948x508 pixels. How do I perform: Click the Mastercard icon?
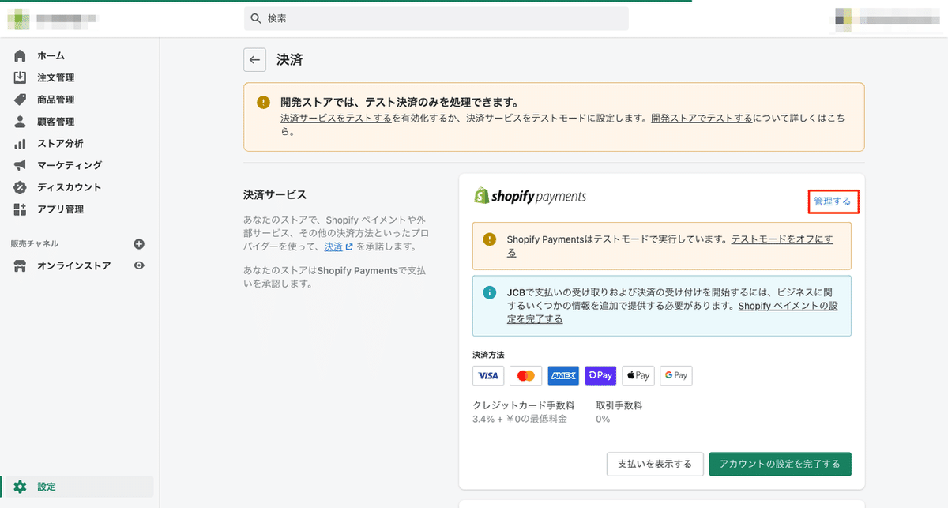pyautogui.click(x=525, y=376)
